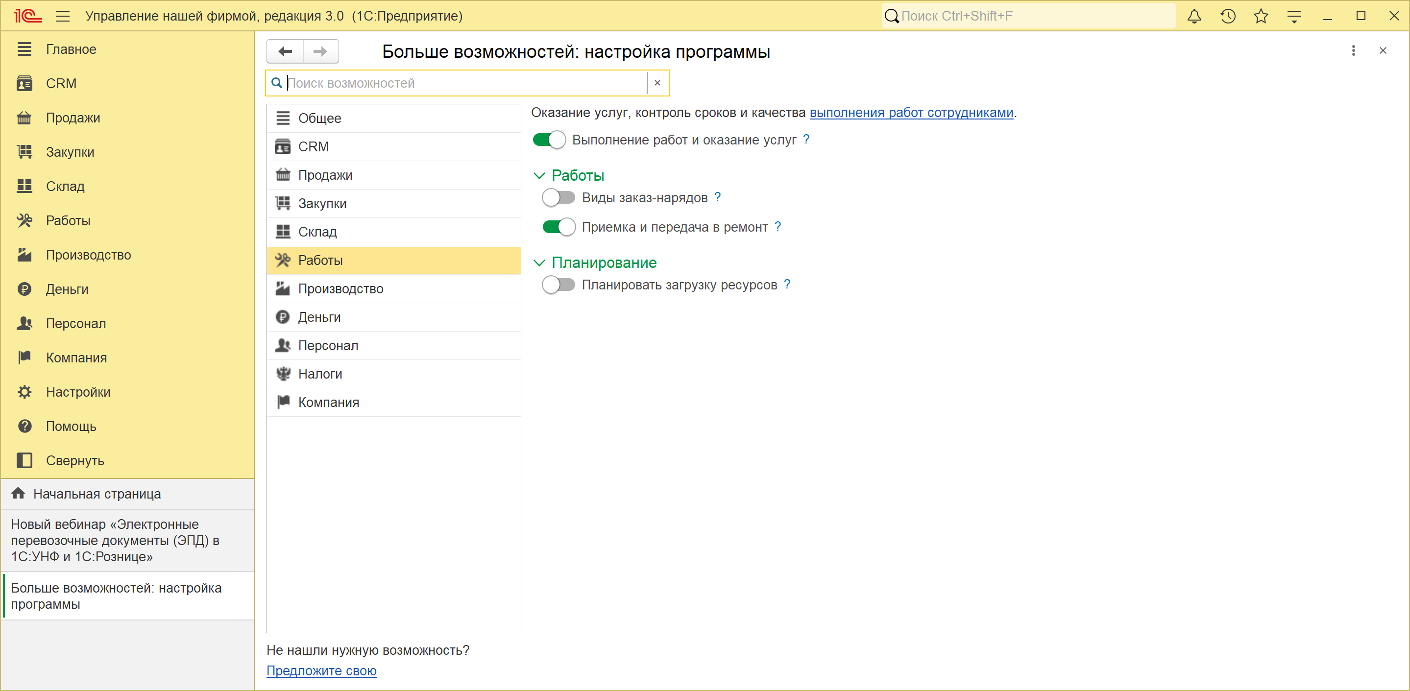Viewport: 1410px width, 691px height.
Task: Show help for Приемка и передача в ремонт
Action: tap(778, 227)
